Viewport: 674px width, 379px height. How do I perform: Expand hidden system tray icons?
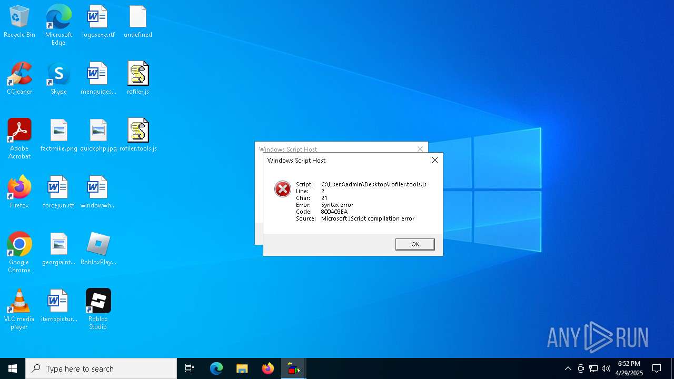(x=568, y=368)
